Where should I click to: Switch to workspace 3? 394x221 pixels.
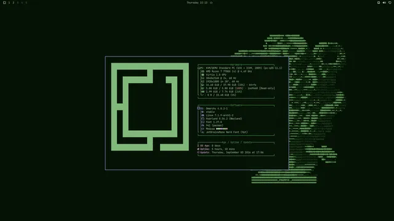pos(18,2)
